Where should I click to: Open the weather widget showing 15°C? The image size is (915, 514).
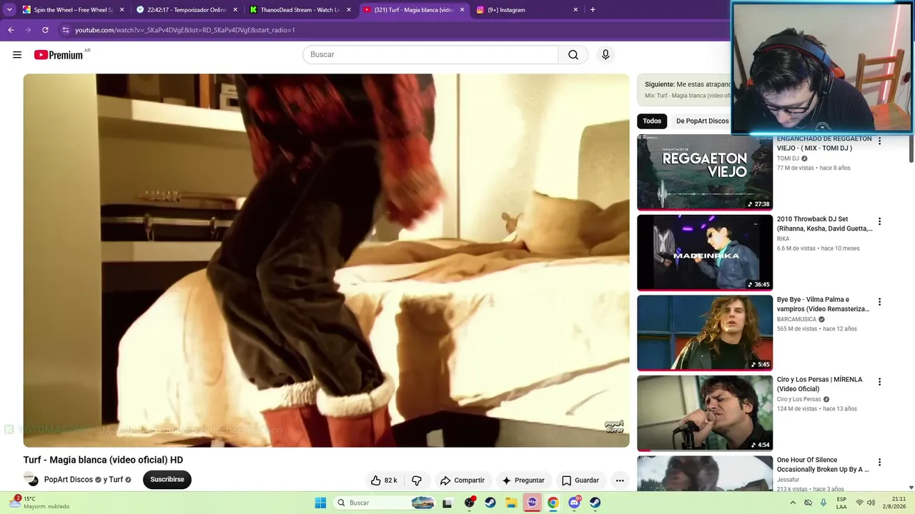tap(40, 503)
